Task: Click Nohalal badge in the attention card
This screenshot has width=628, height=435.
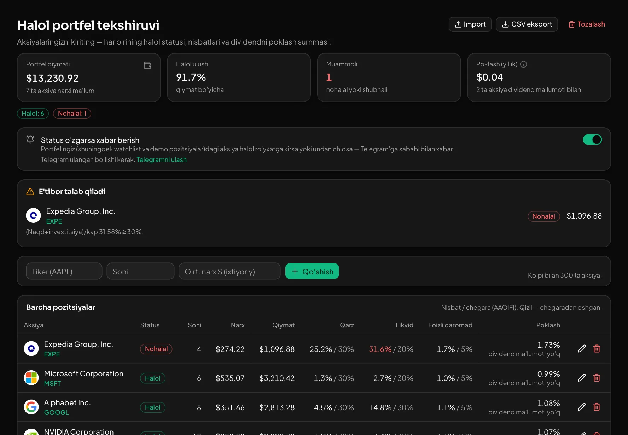Action: 543,216
